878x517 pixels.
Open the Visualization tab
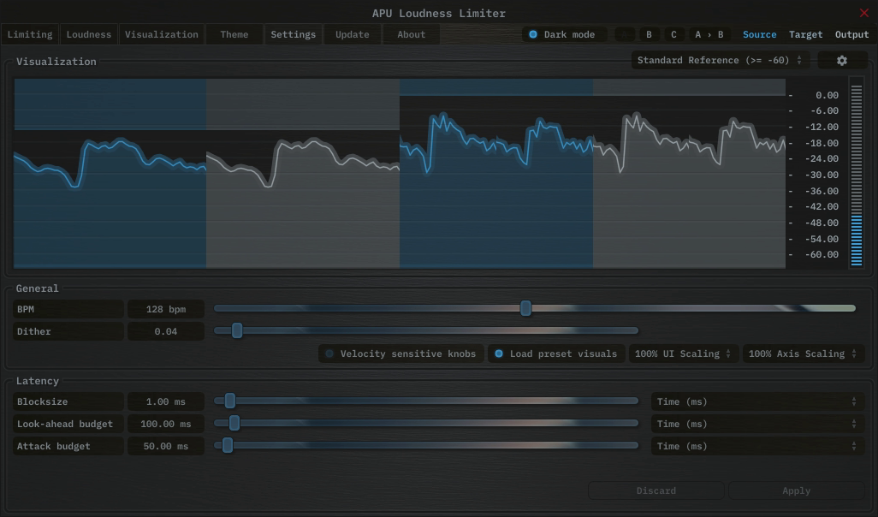161,35
